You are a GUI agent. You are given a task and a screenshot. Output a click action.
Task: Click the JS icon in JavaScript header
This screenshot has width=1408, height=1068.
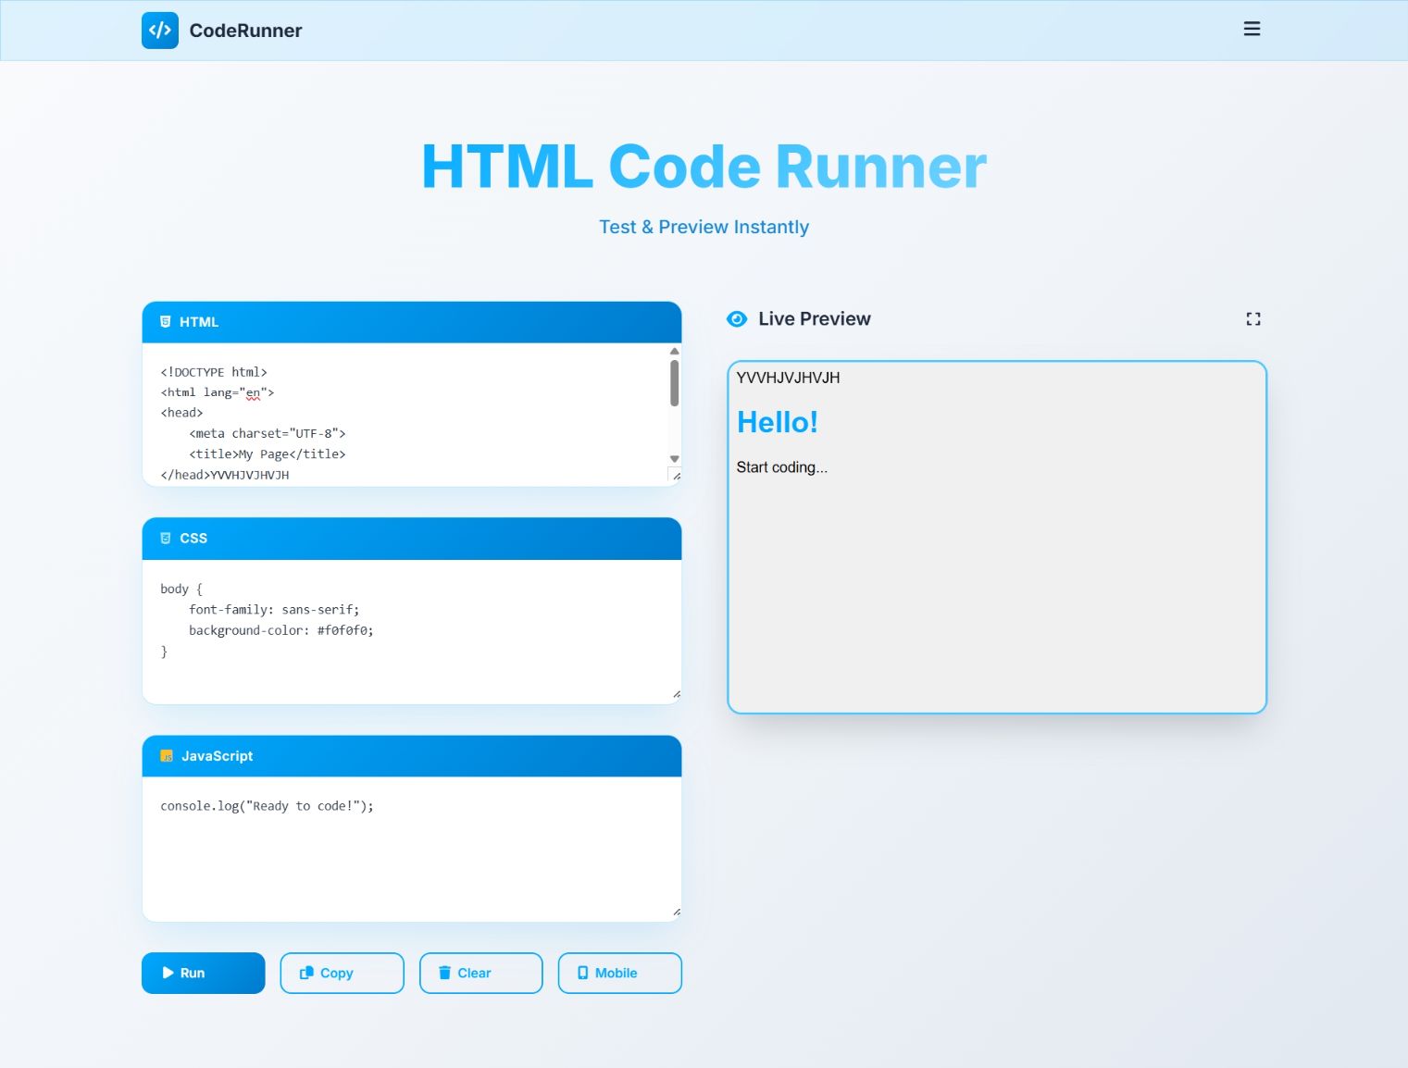[167, 756]
